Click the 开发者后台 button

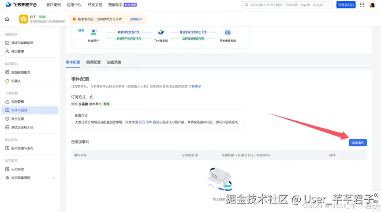coord(346,4)
